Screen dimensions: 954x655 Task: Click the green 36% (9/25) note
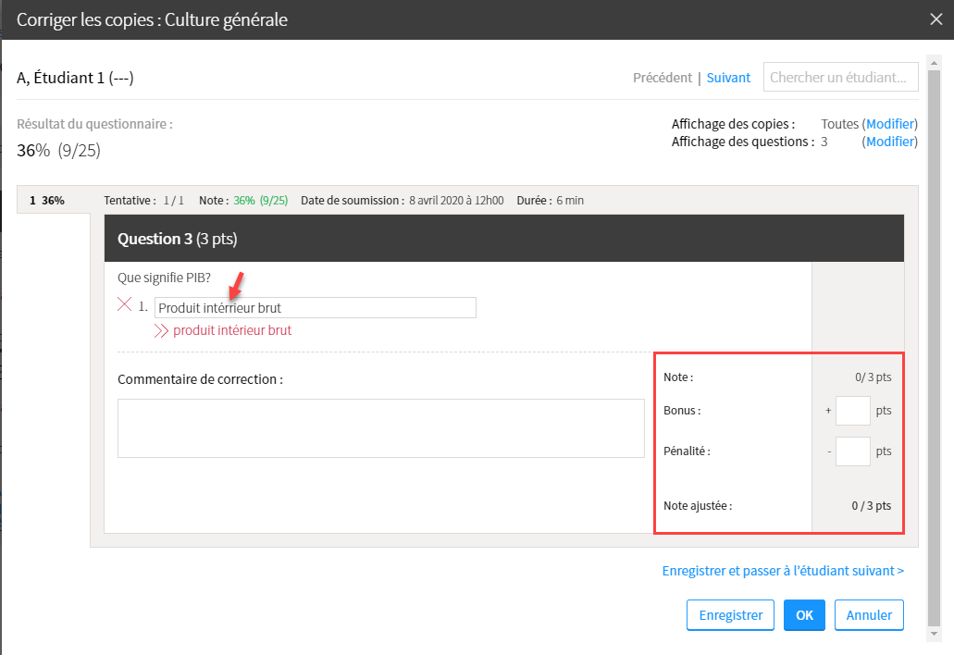tap(260, 200)
